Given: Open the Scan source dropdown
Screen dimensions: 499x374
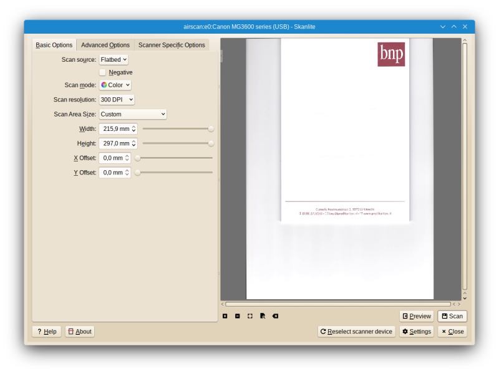Looking at the screenshot, I should point(114,60).
